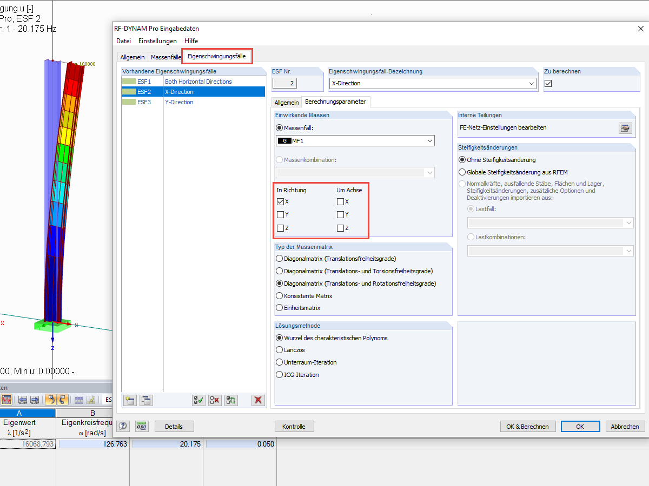Switch to inner Allgemein sub-tab
Screen dimensions: 649x486
point(286,103)
